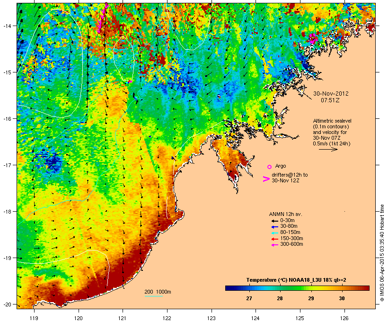Click the 80-150m depth label

[x=290, y=233]
